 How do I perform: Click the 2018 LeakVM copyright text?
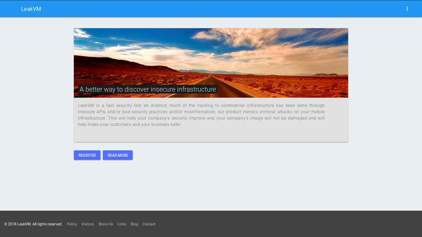tap(33, 224)
